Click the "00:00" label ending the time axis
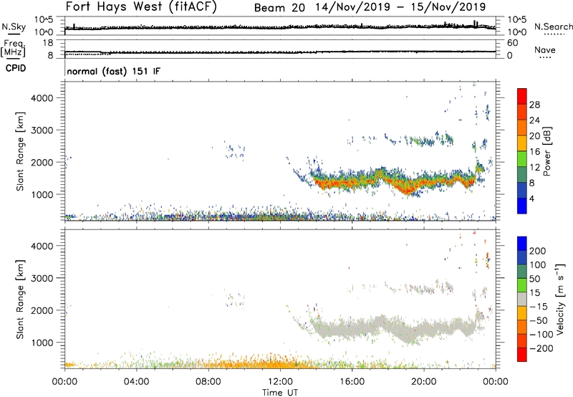 coord(496,382)
